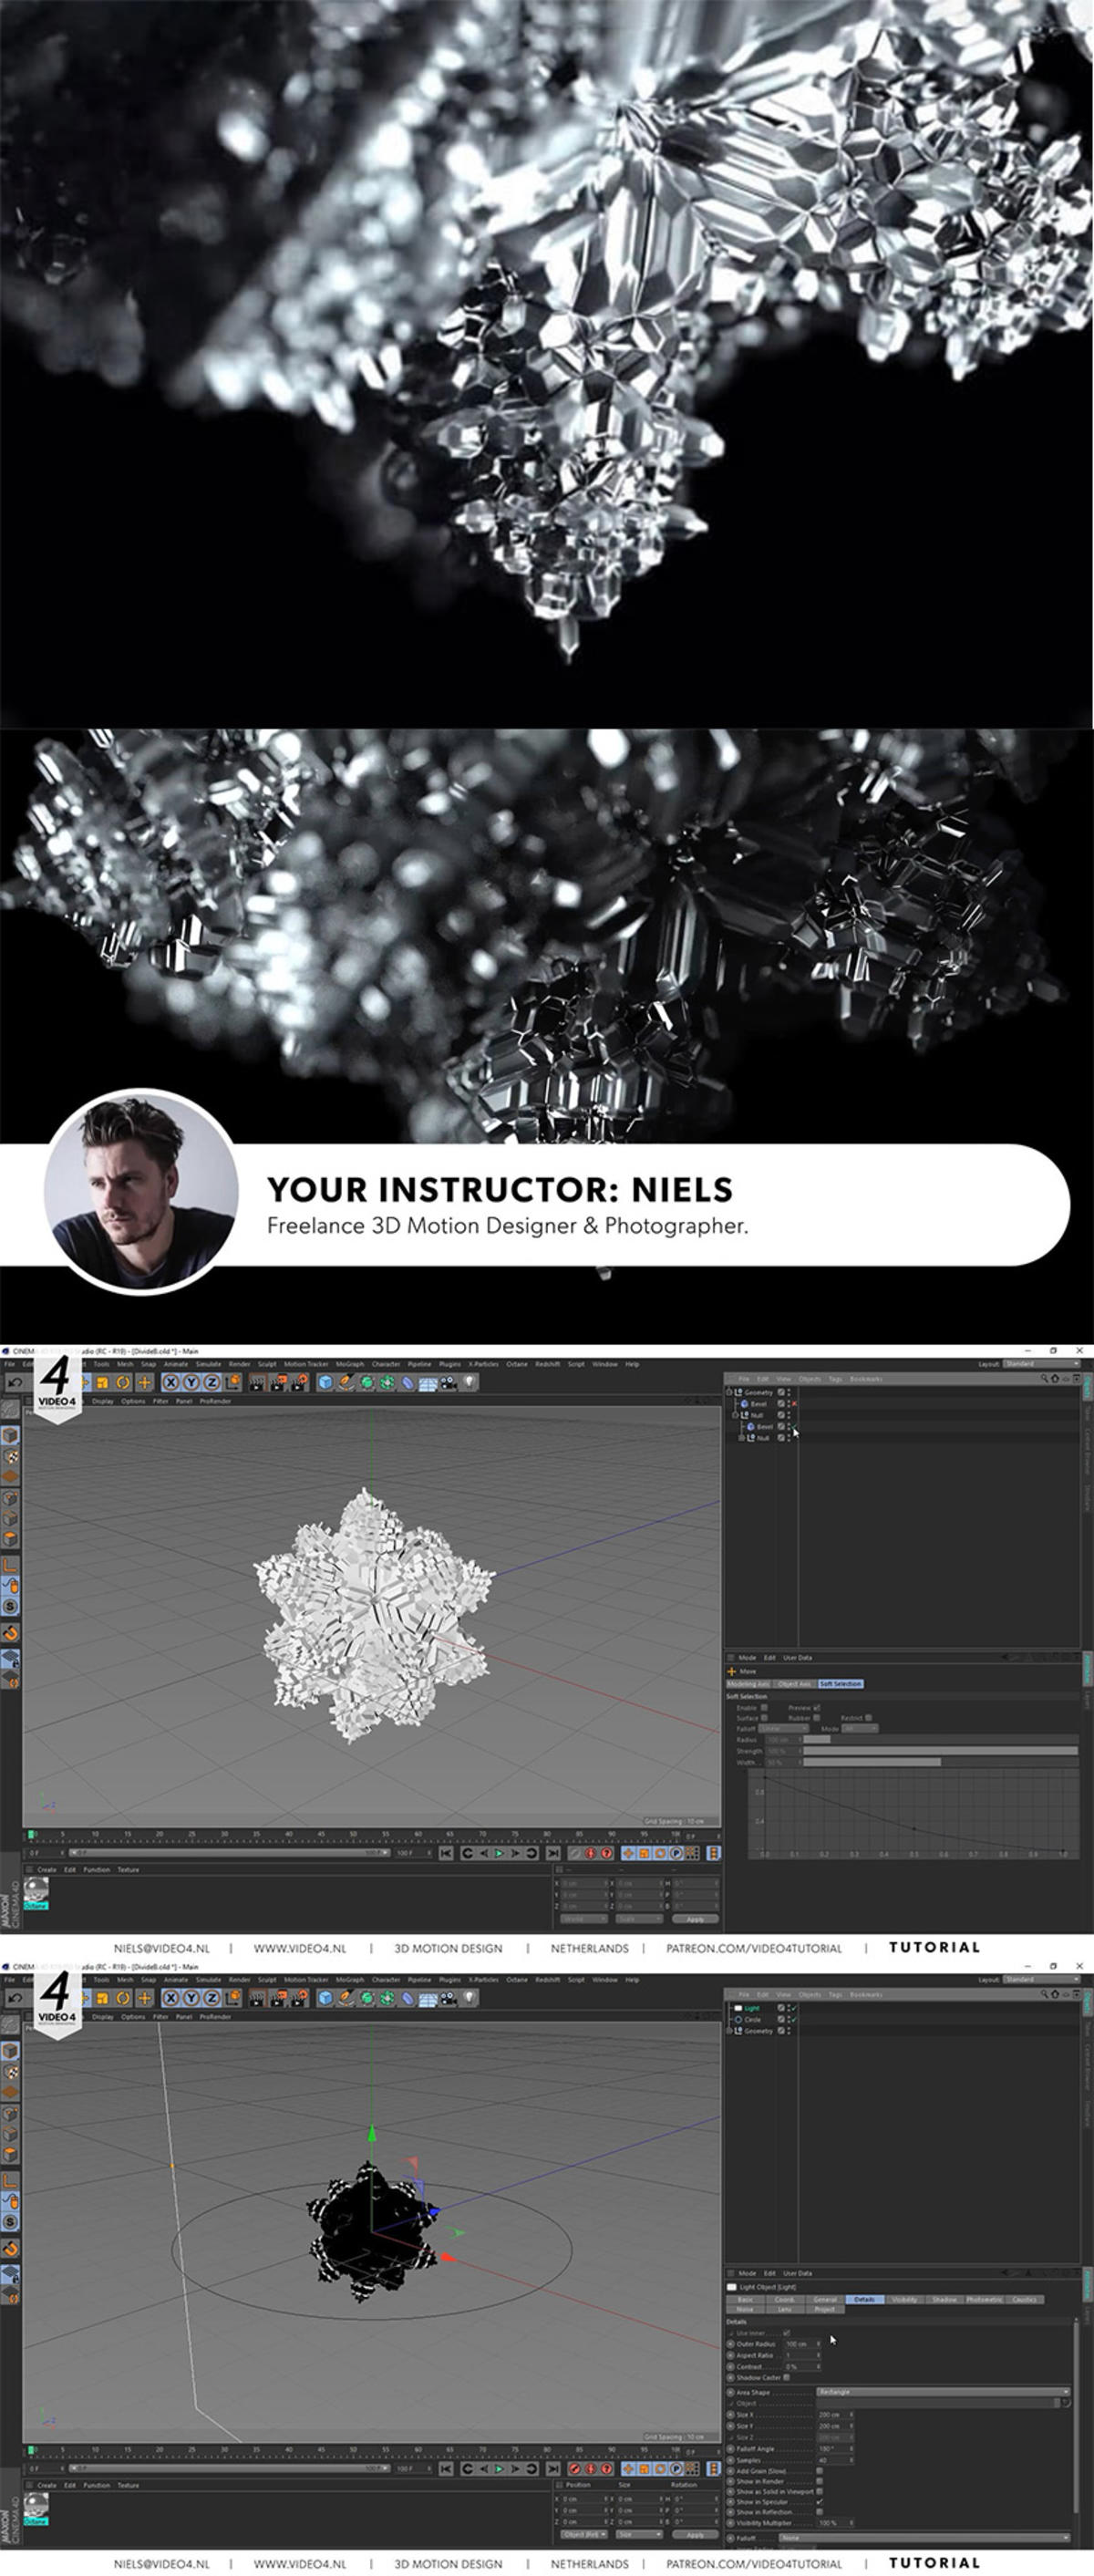Toggle Y axis lock in upper screenshot toolbar
This screenshot has height=2576, width=1094.
pos(191,1382)
